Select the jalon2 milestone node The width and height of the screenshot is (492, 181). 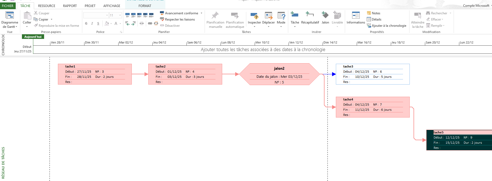(279, 74)
